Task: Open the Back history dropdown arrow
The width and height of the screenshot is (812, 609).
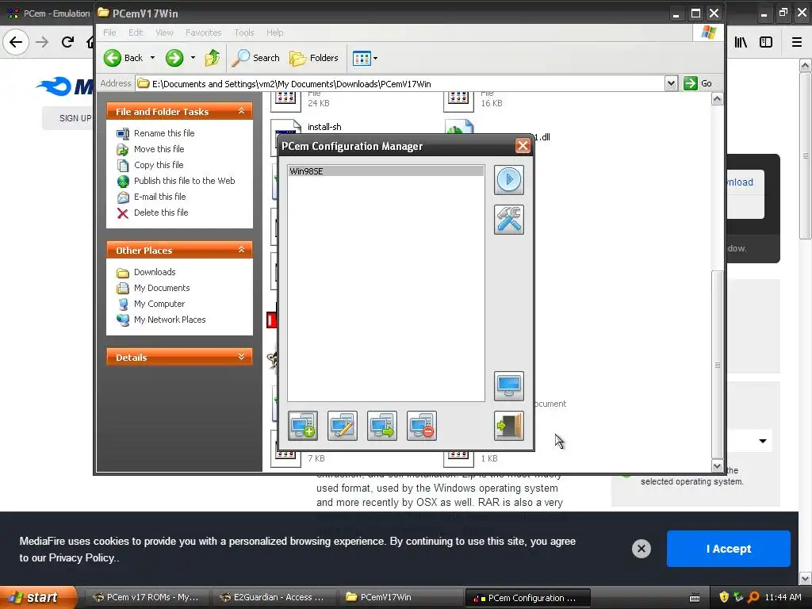Action: point(153,58)
